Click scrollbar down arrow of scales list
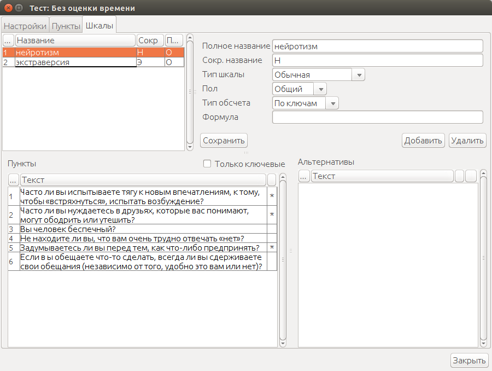This screenshot has width=492, height=371. (x=190, y=147)
